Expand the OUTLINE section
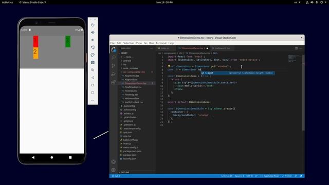The width and height of the screenshot is (329, 185). [125, 172]
